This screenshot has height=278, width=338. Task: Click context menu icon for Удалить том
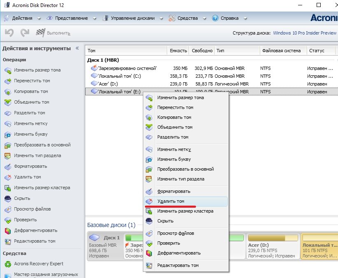tap(149, 202)
